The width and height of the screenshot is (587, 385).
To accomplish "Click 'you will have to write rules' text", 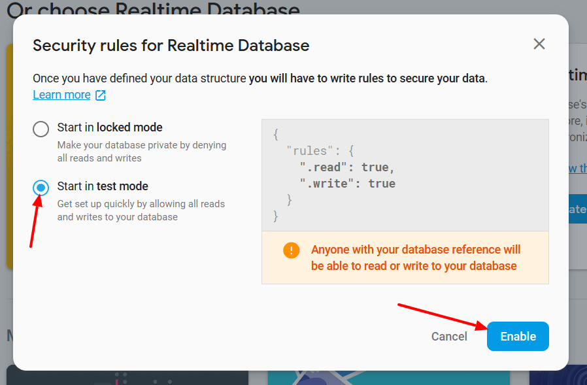I will [368, 78].
